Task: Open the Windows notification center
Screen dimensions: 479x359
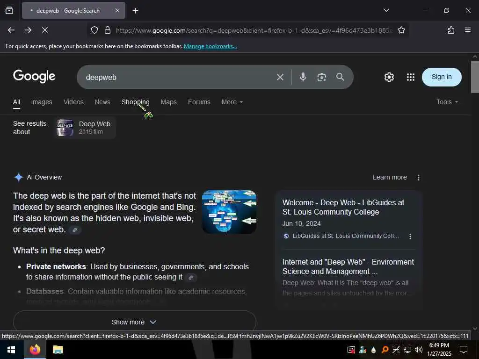Action: pyautogui.click(x=464, y=350)
